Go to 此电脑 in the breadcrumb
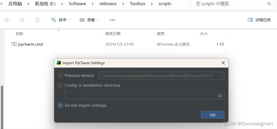 coord(15,4)
